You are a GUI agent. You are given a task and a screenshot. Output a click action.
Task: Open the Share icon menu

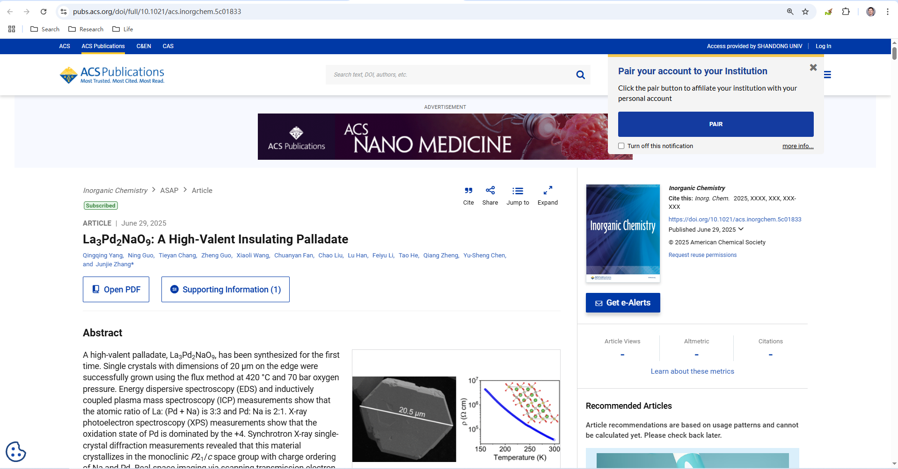pyautogui.click(x=490, y=191)
